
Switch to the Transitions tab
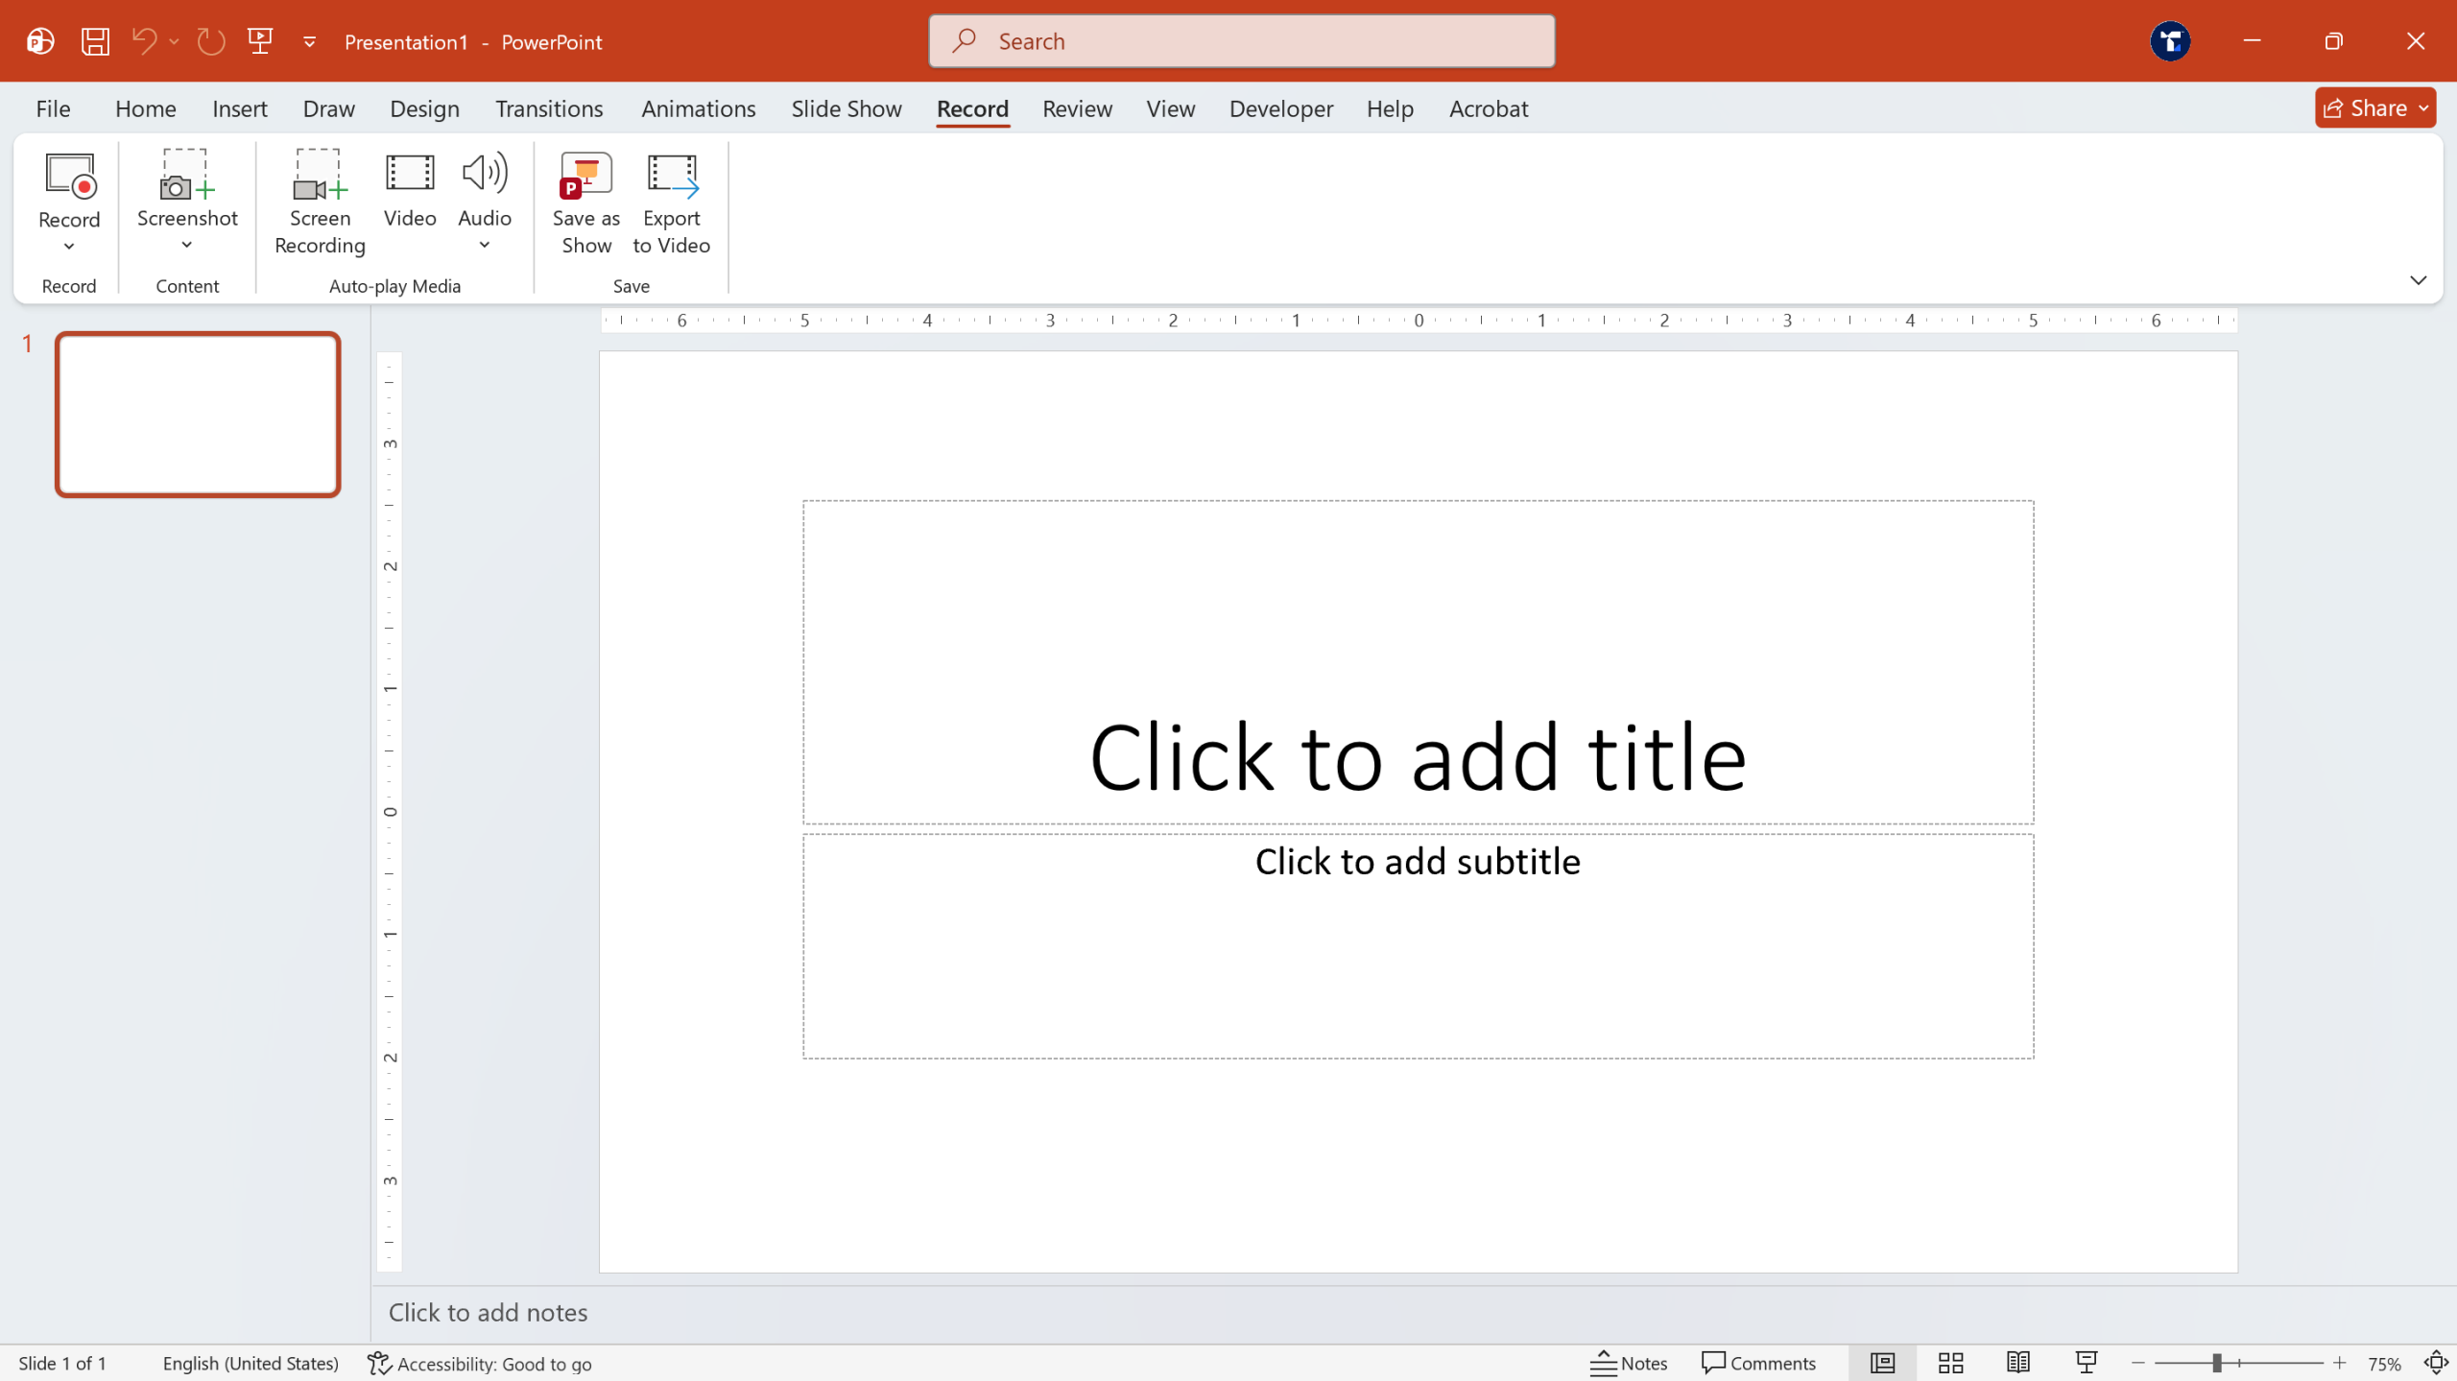(549, 108)
